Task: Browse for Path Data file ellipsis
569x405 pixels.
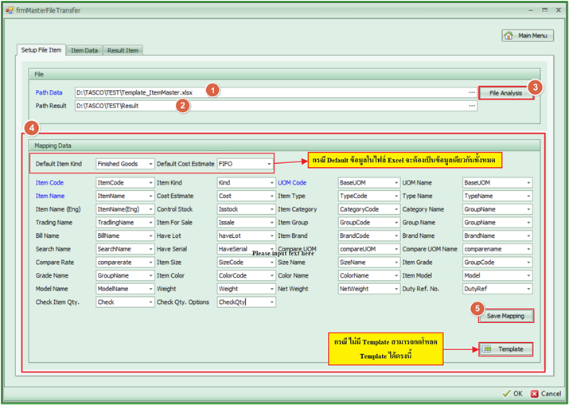Action: click(471, 93)
